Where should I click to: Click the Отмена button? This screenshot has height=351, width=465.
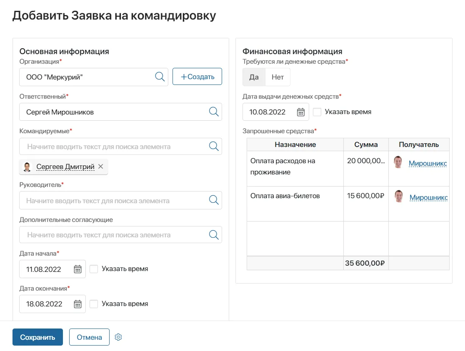(x=89, y=337)
